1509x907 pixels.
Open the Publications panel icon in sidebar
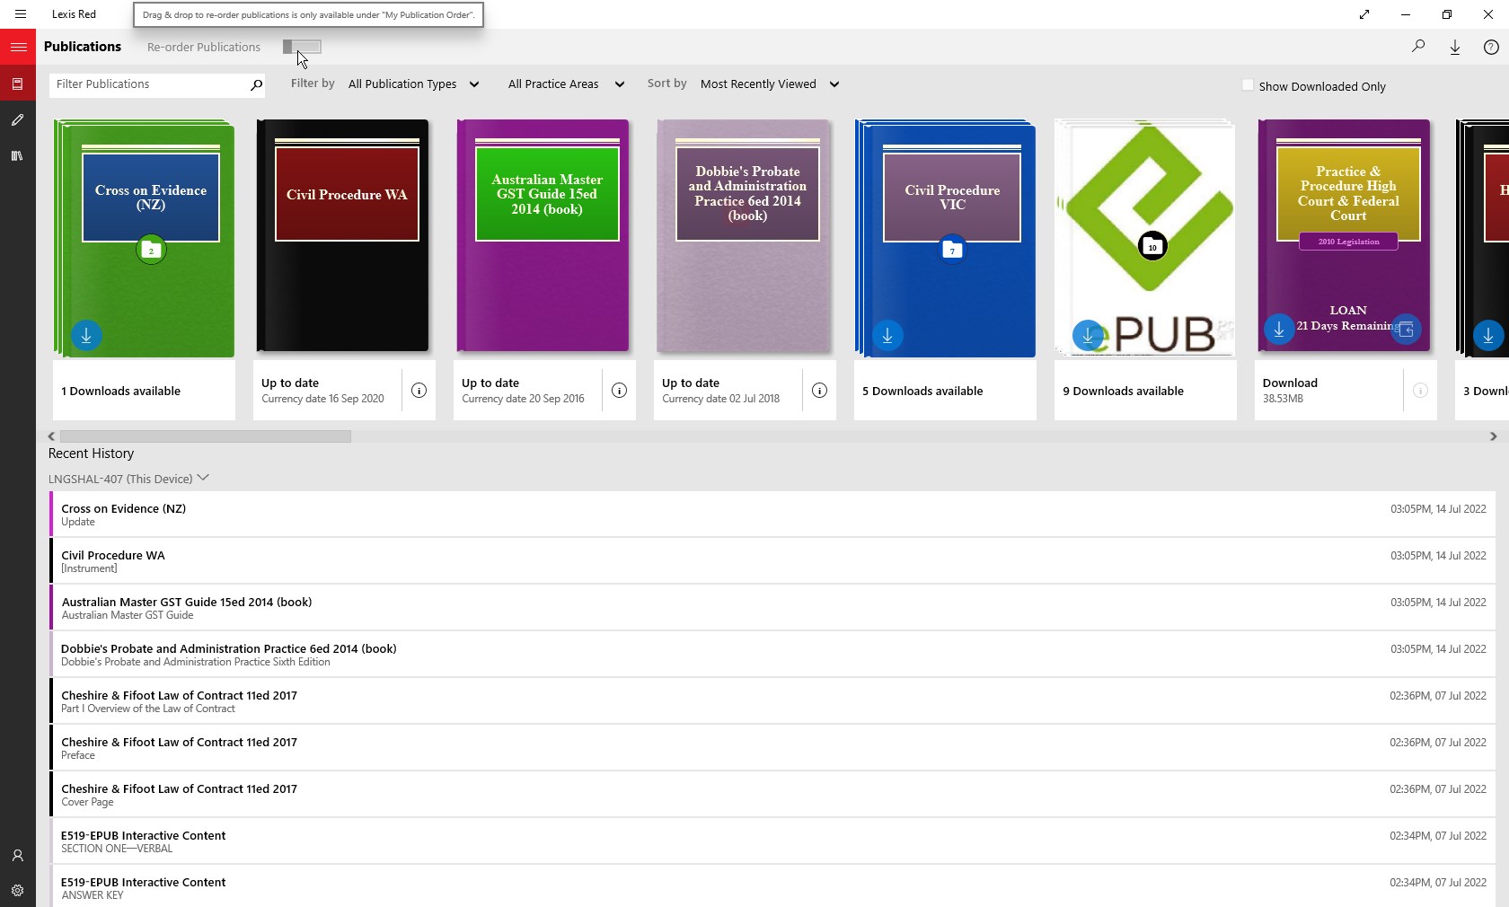click(x=18, y=84)
